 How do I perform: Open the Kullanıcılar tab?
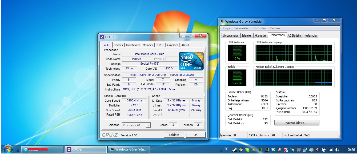311,35
